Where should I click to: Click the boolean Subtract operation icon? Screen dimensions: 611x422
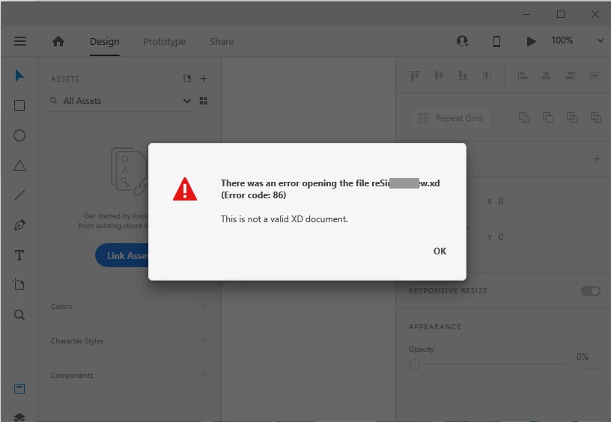(x=548, y=117)
